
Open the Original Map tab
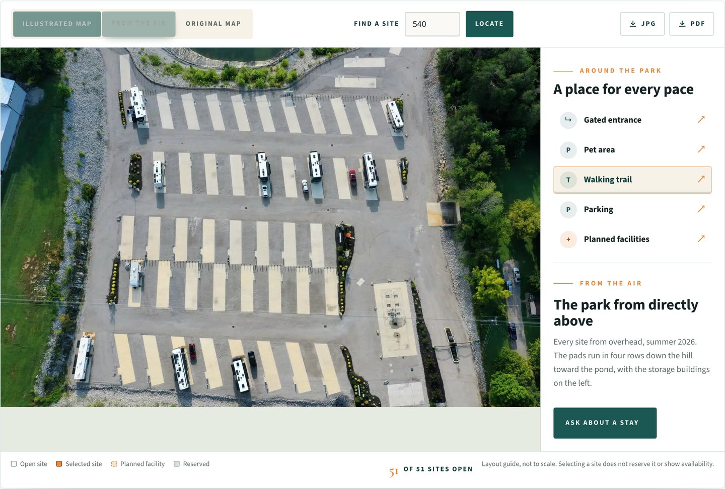(x=213, y=24)
